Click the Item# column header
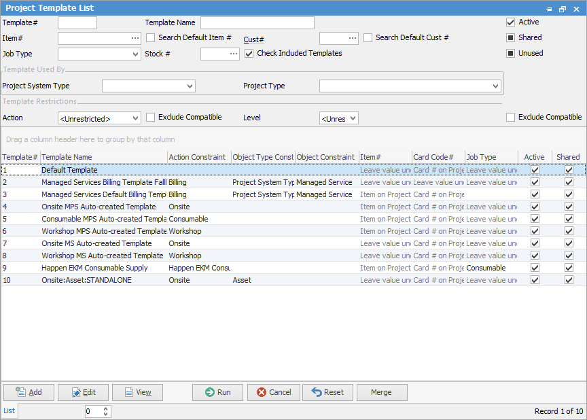This screenshot has height=420, width=587. coord(385,157)
